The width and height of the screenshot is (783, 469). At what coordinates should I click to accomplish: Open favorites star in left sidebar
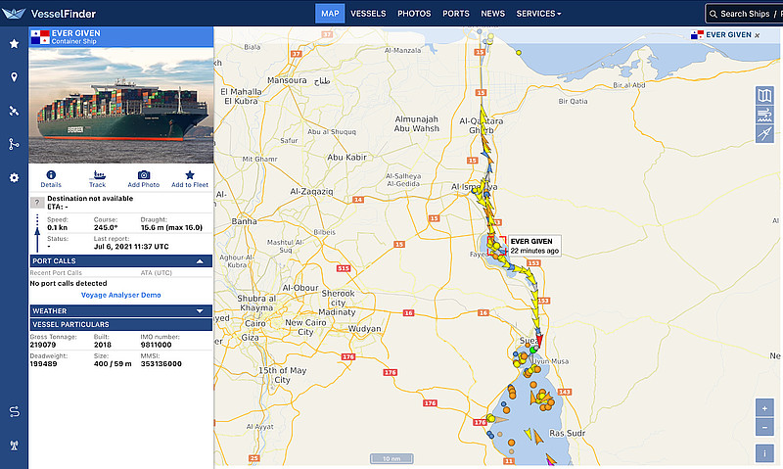point(14,44)
